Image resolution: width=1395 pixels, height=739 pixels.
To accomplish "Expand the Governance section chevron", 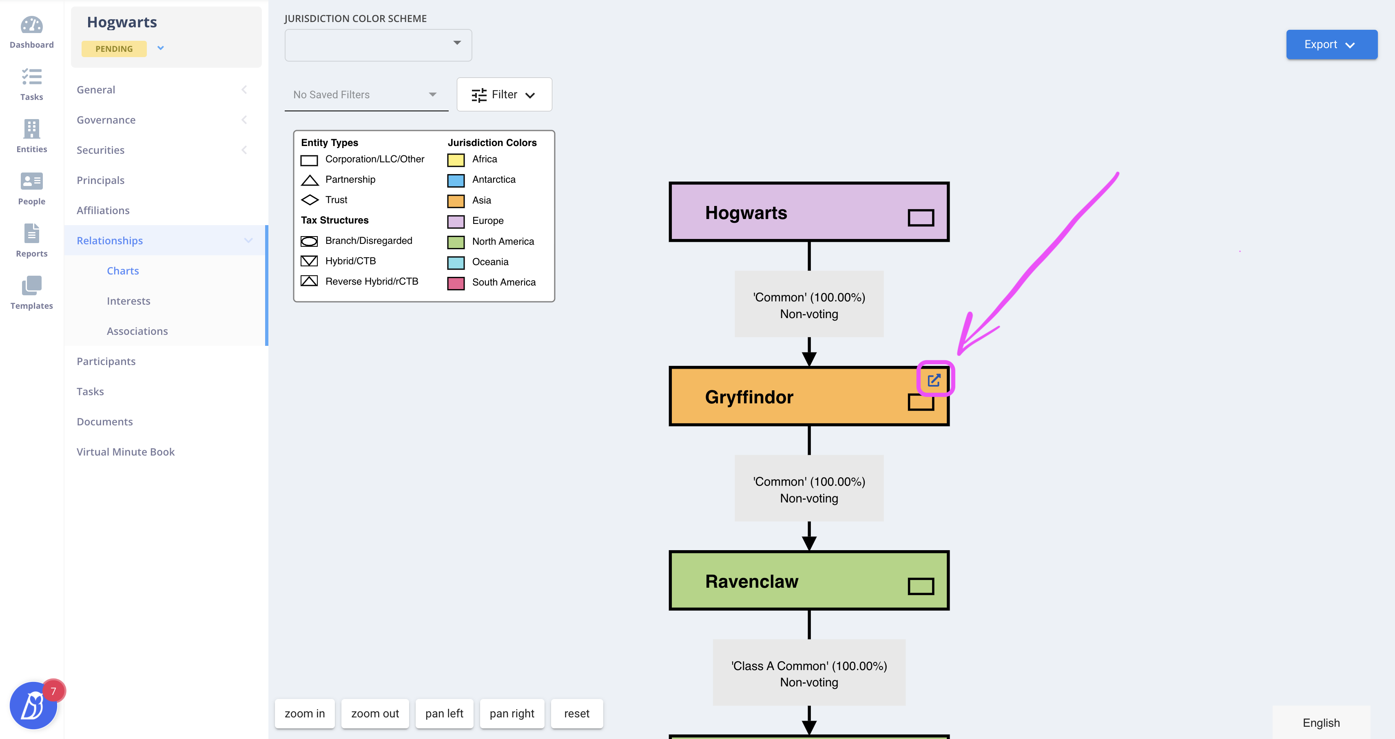I will pyautogui.click(x=244, y=119).
